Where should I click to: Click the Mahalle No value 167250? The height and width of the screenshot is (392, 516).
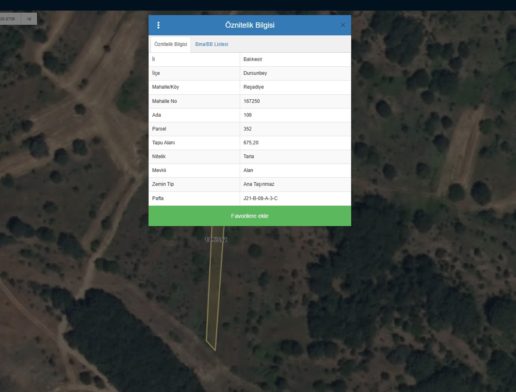[251, 101]
